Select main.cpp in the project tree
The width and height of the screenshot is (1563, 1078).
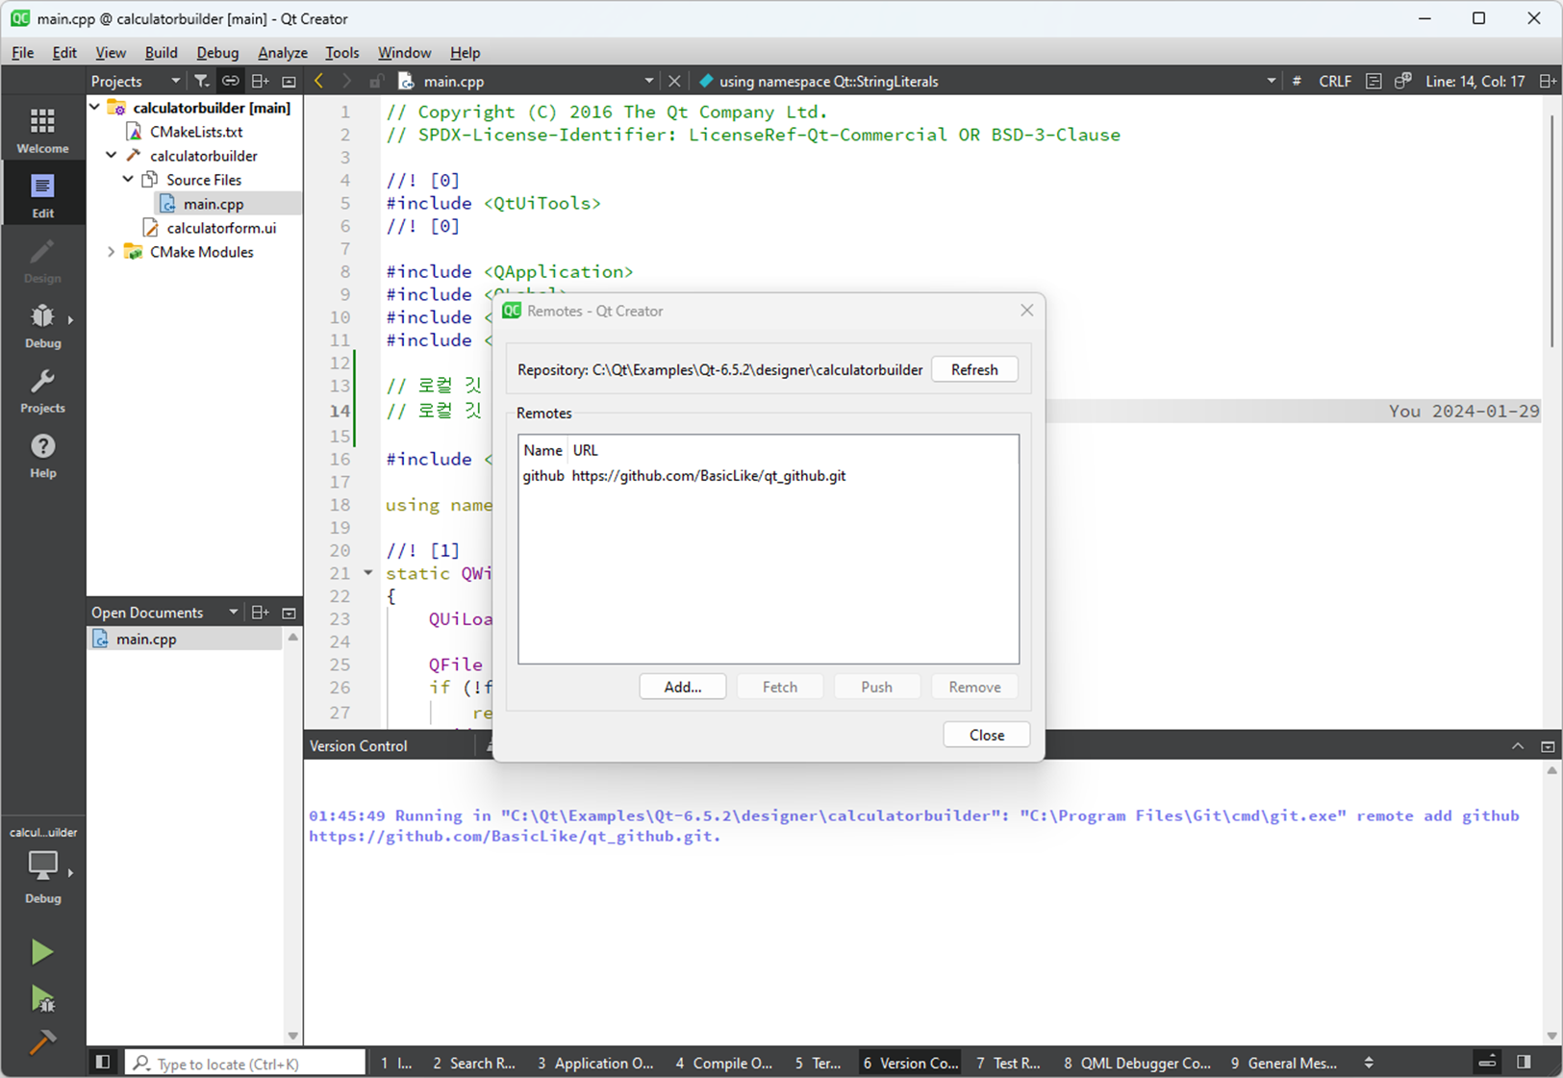[214, 204]
